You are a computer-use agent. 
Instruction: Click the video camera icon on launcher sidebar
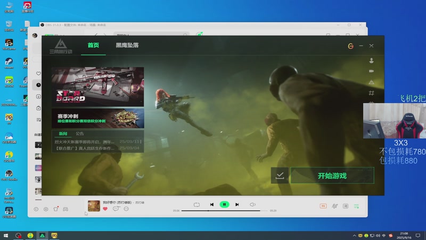point(371,71)
